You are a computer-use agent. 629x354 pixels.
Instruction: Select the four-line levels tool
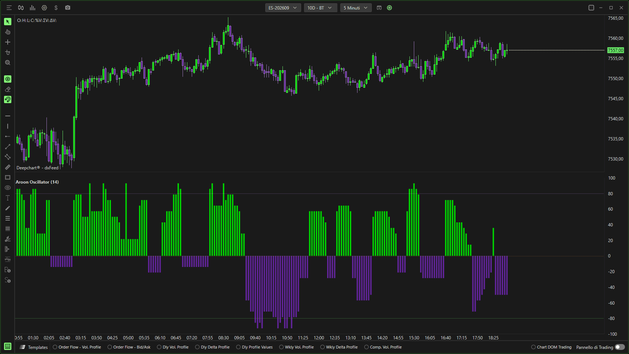click(x=8, y=229)
